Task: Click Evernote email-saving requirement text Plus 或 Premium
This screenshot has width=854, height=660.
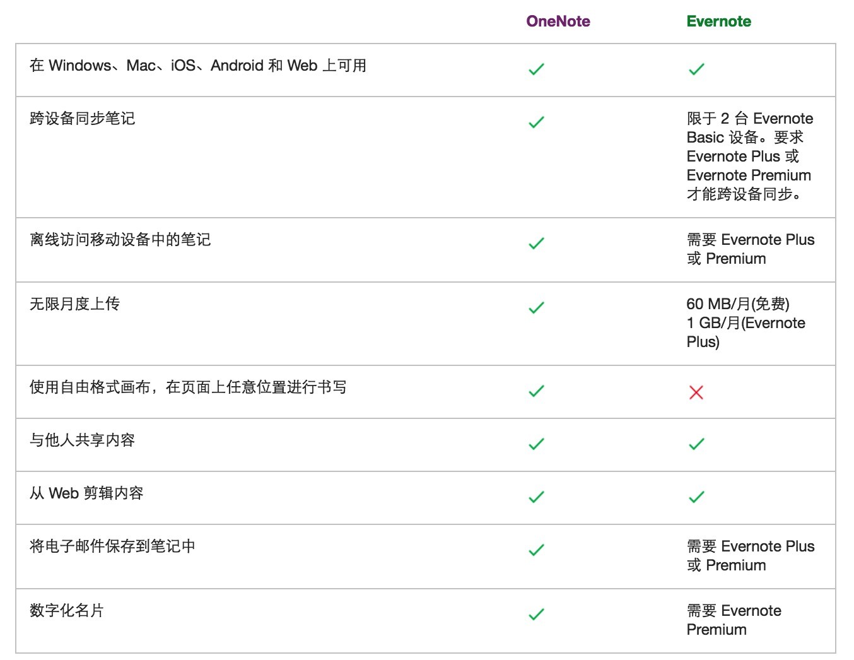Action: [x=751, y=556]
